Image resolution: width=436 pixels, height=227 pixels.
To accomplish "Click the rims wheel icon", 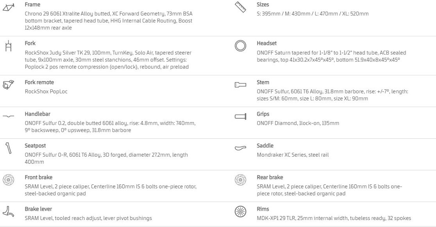I will tap(240, 211).
